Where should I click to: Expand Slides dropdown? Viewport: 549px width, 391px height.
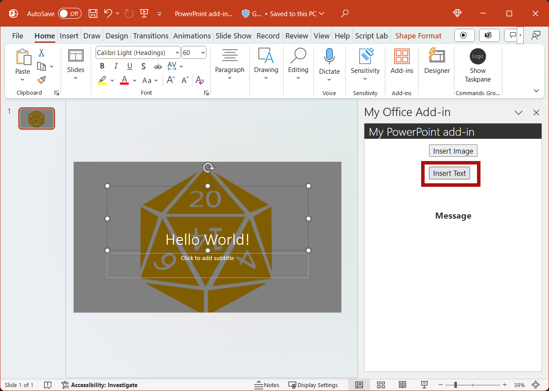click(75, 78)
